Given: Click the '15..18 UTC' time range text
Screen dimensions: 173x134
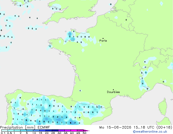Looking at the screenshot, I should click(x=144, y=127).
